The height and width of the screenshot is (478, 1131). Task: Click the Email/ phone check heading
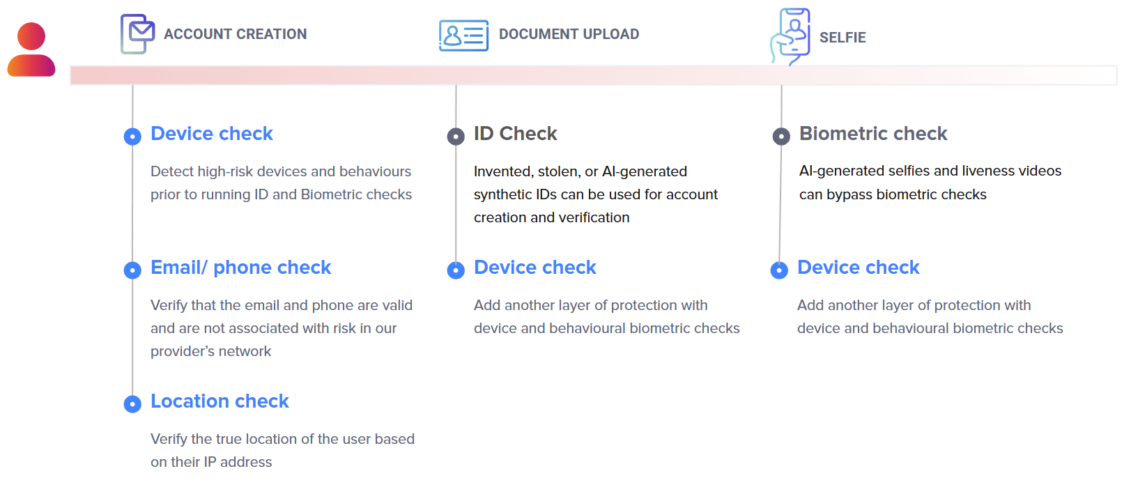[240, 268]
